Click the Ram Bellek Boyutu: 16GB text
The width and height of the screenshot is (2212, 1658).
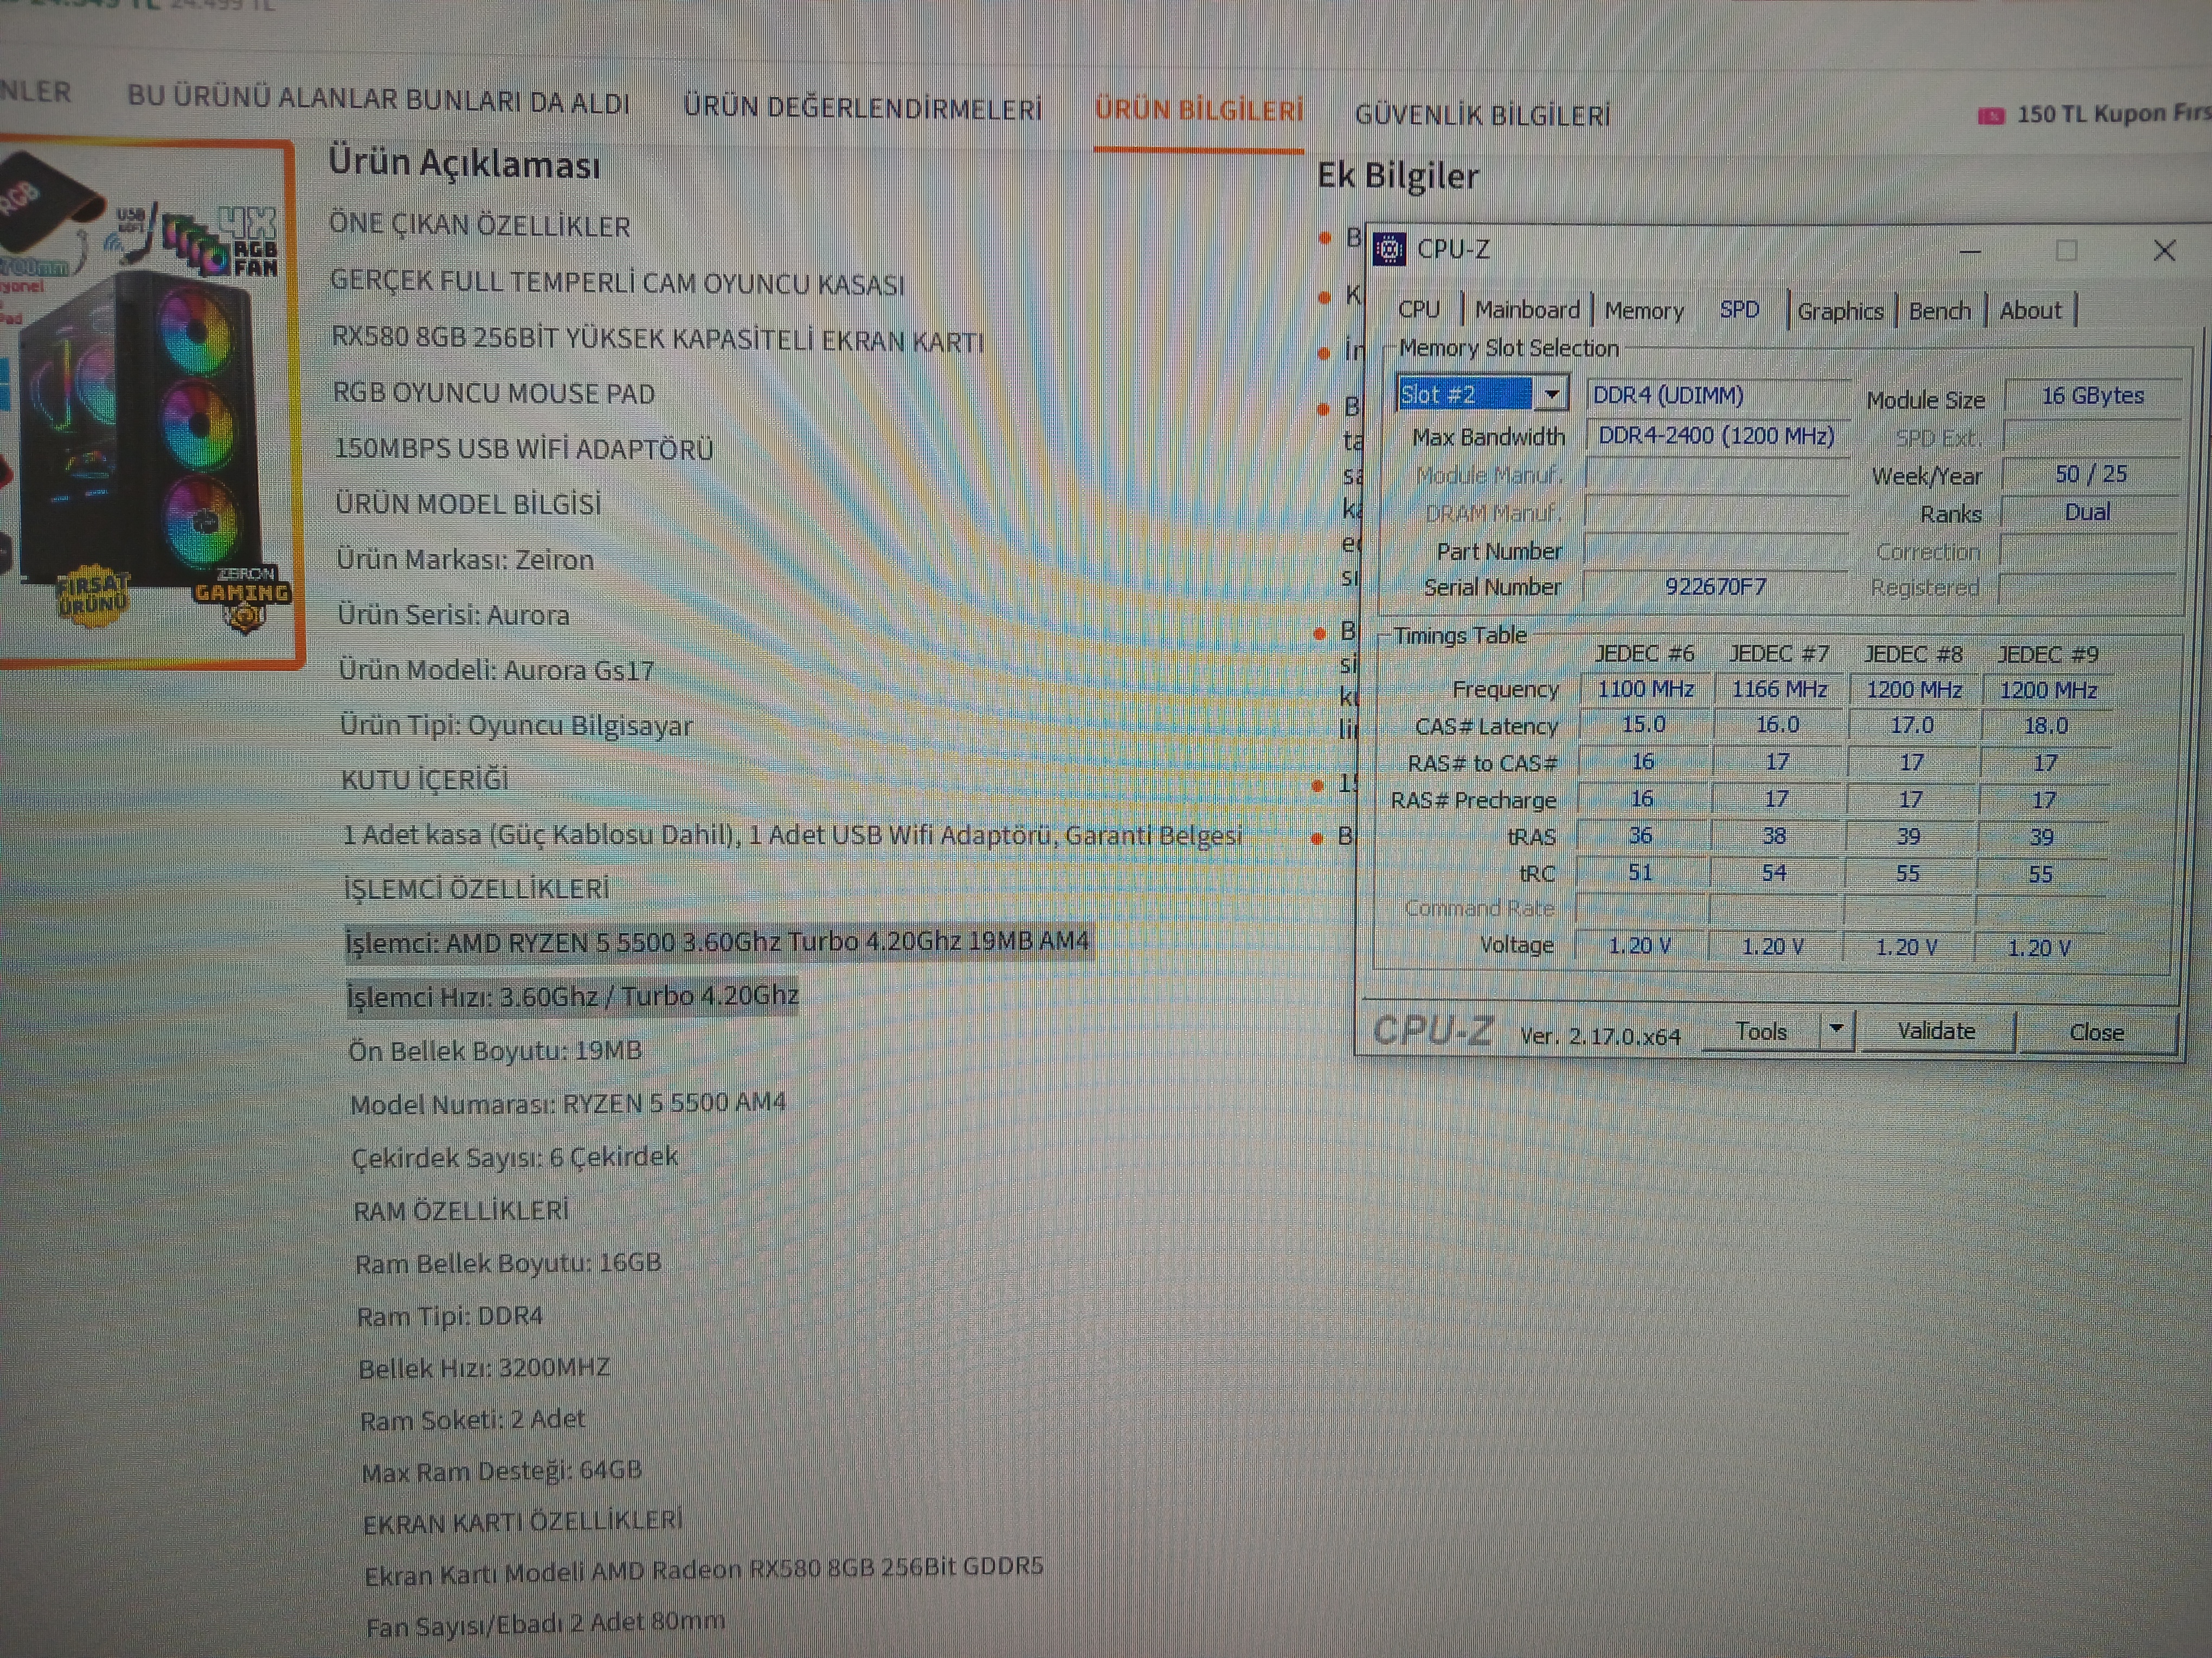(508, 1263)
